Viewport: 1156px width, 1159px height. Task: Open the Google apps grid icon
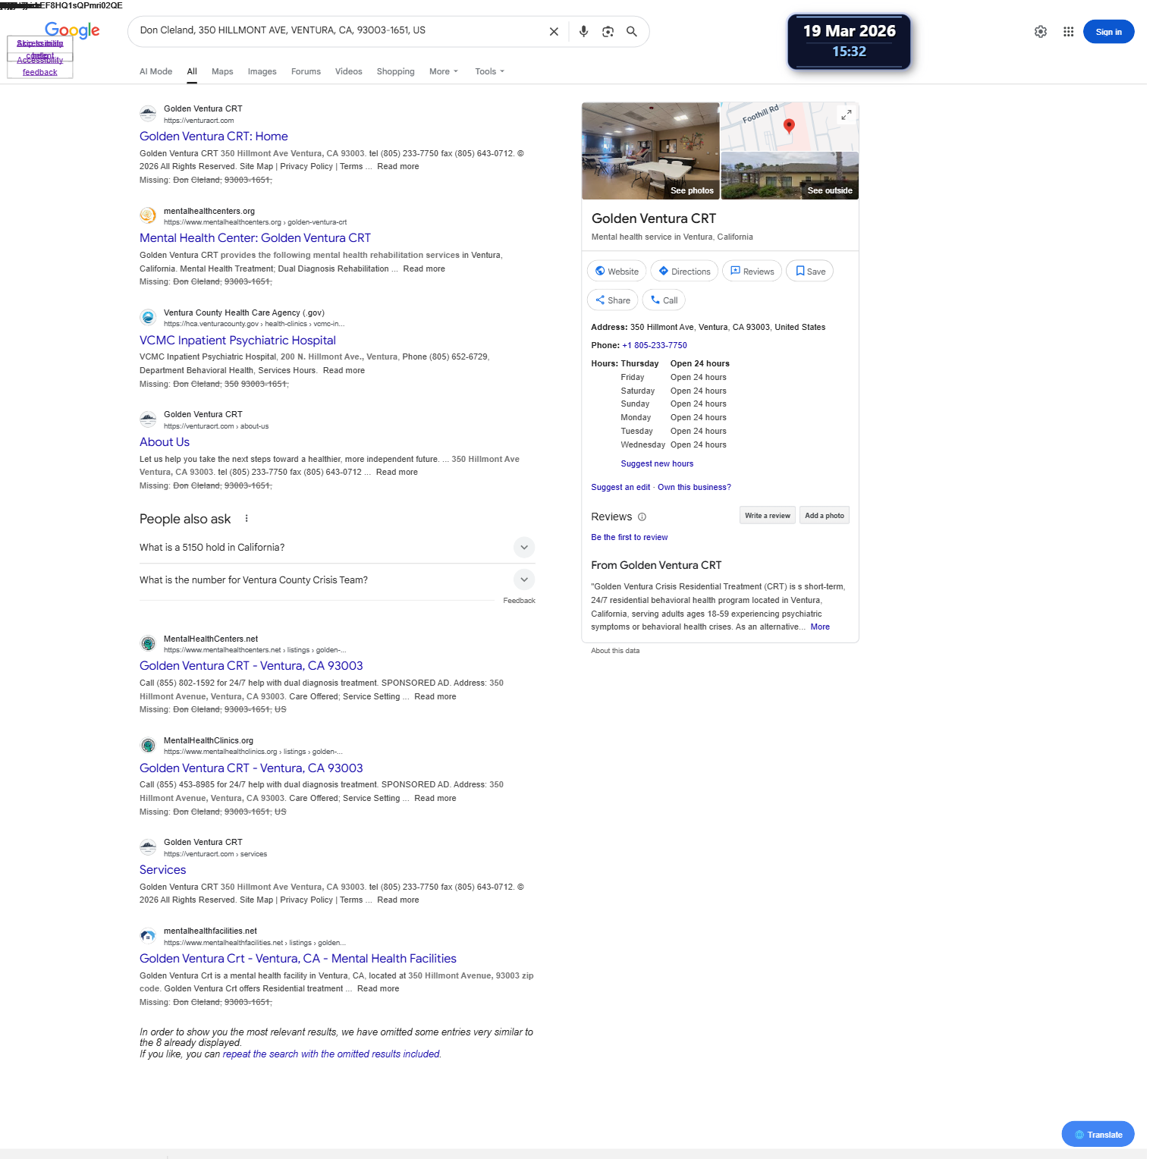pyautogui.click(x=1068, y=32)
